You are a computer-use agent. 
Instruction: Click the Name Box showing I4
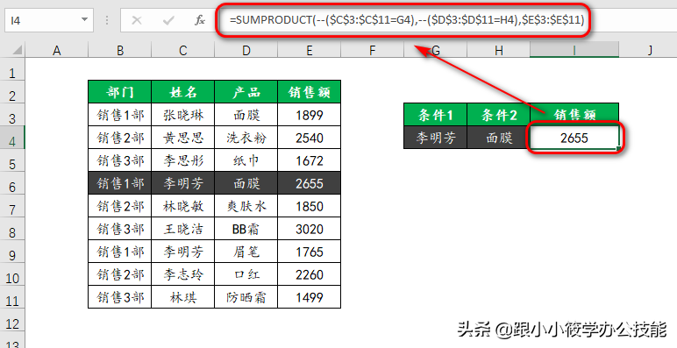[x=49, y=20]
